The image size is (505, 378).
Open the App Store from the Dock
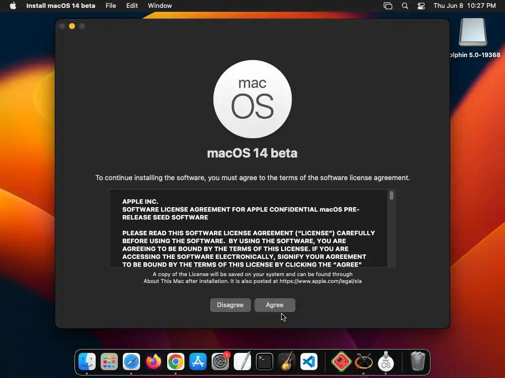coord(198,362)
